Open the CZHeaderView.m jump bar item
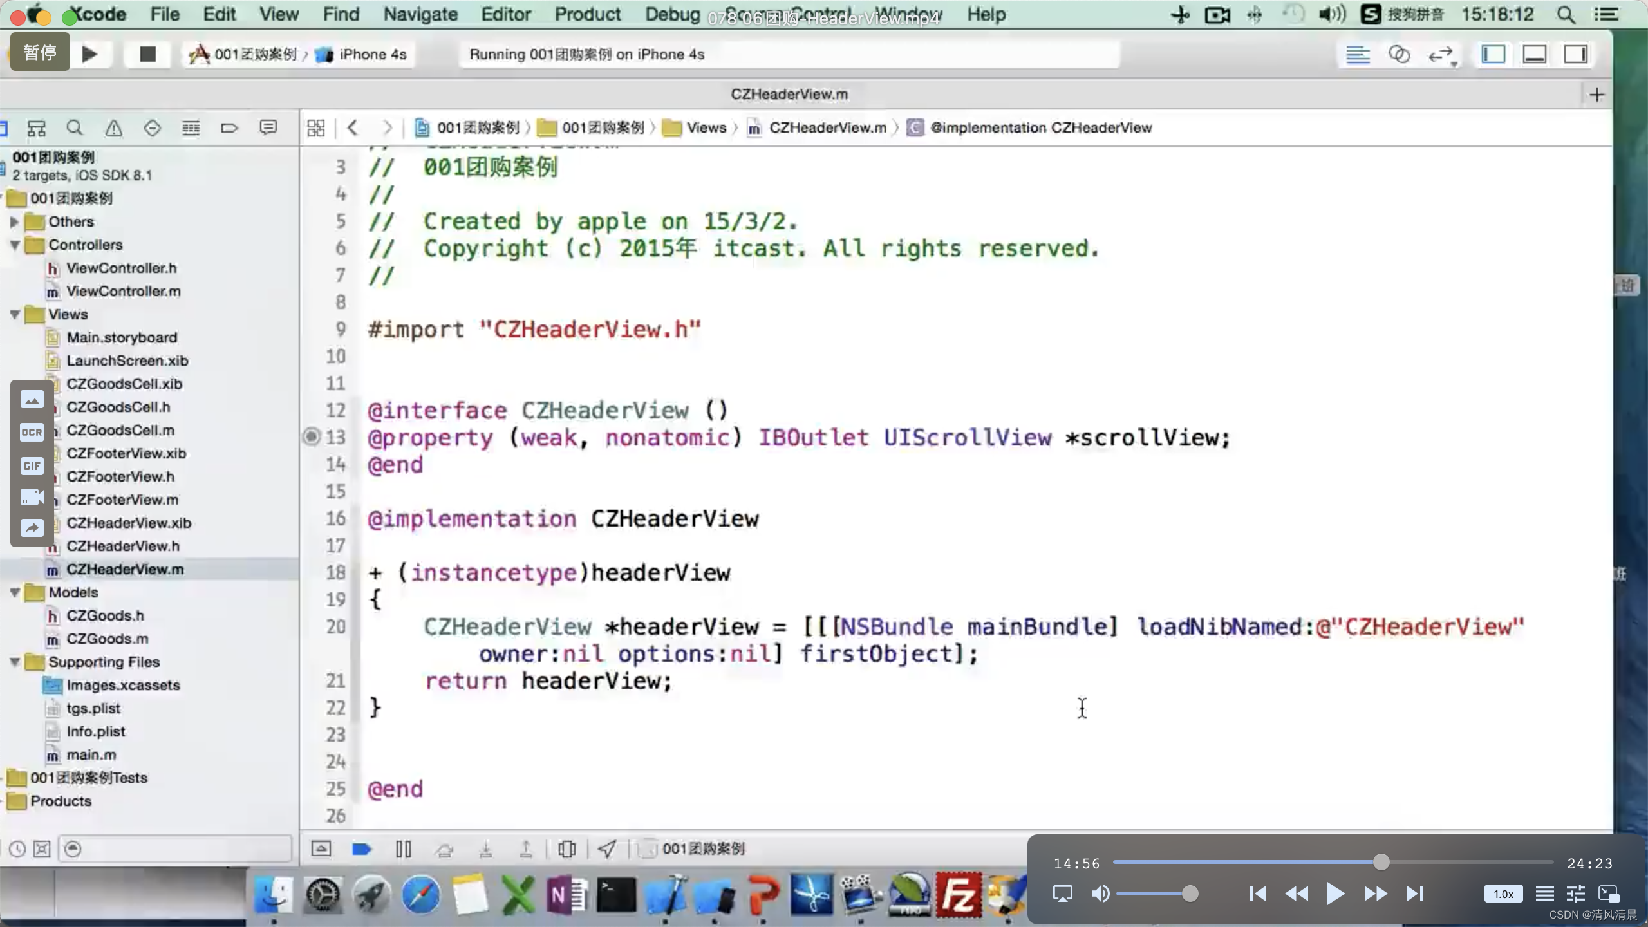This screenshot has width=1648, height=927. (817, 128)
